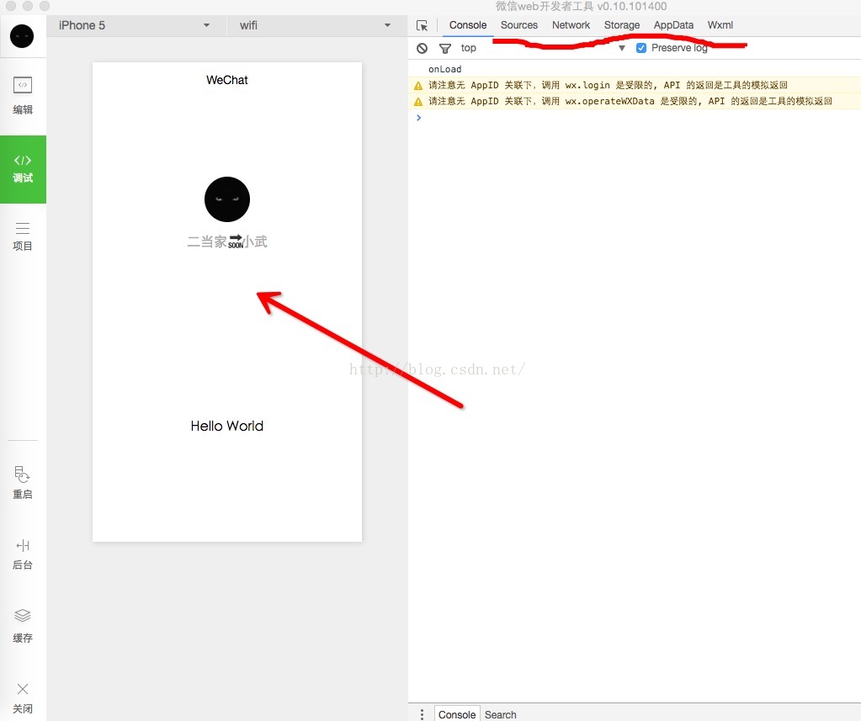Open the wifi network type dropdown
Viewport: 861px width, 721px height.
(316, 25)
